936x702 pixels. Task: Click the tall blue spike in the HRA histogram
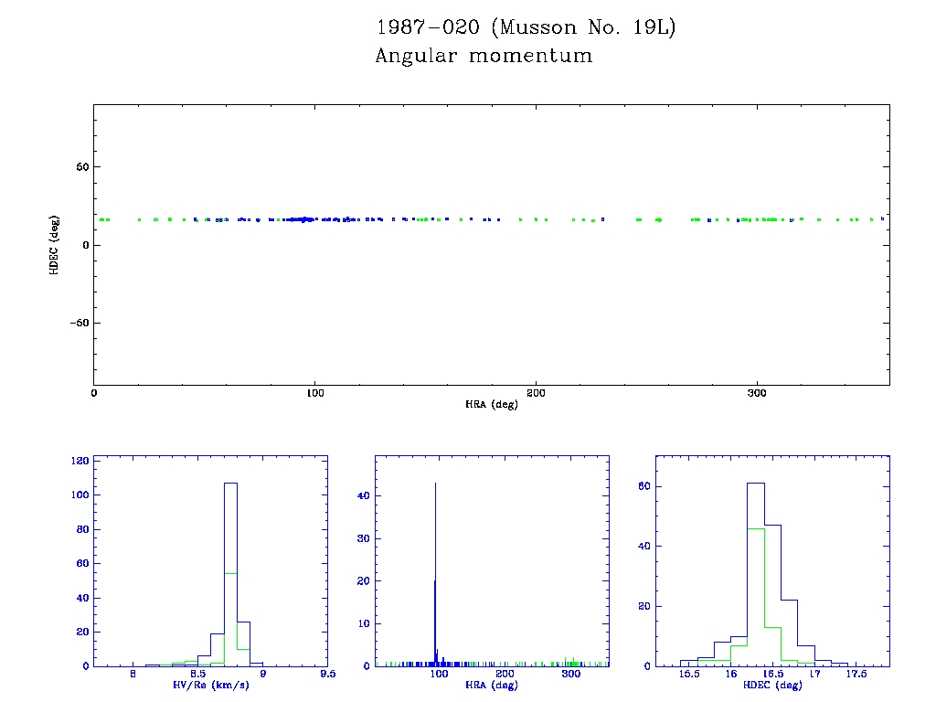[x=435, y=574]
